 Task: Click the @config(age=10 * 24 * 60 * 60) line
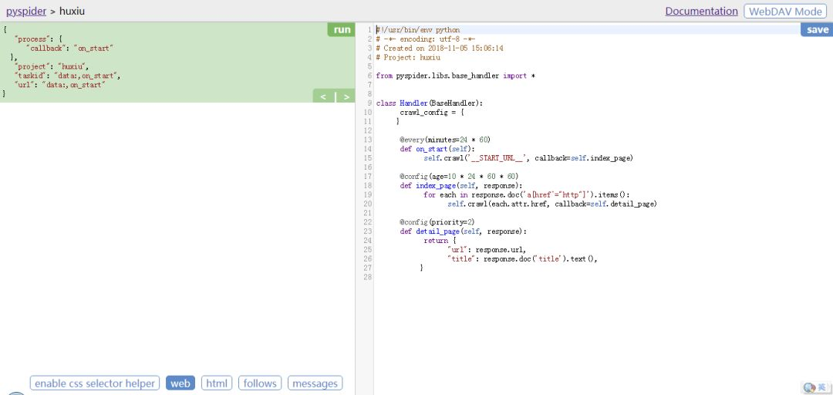pyautogui.click(x=459, y=176)
